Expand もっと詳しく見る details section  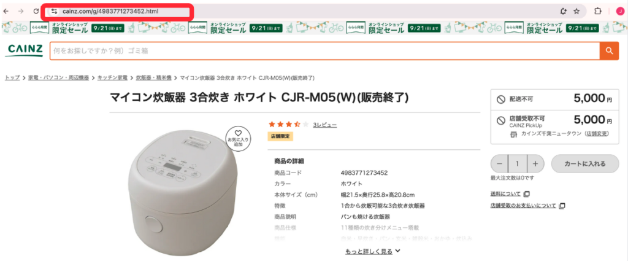(x=373, y=251)
